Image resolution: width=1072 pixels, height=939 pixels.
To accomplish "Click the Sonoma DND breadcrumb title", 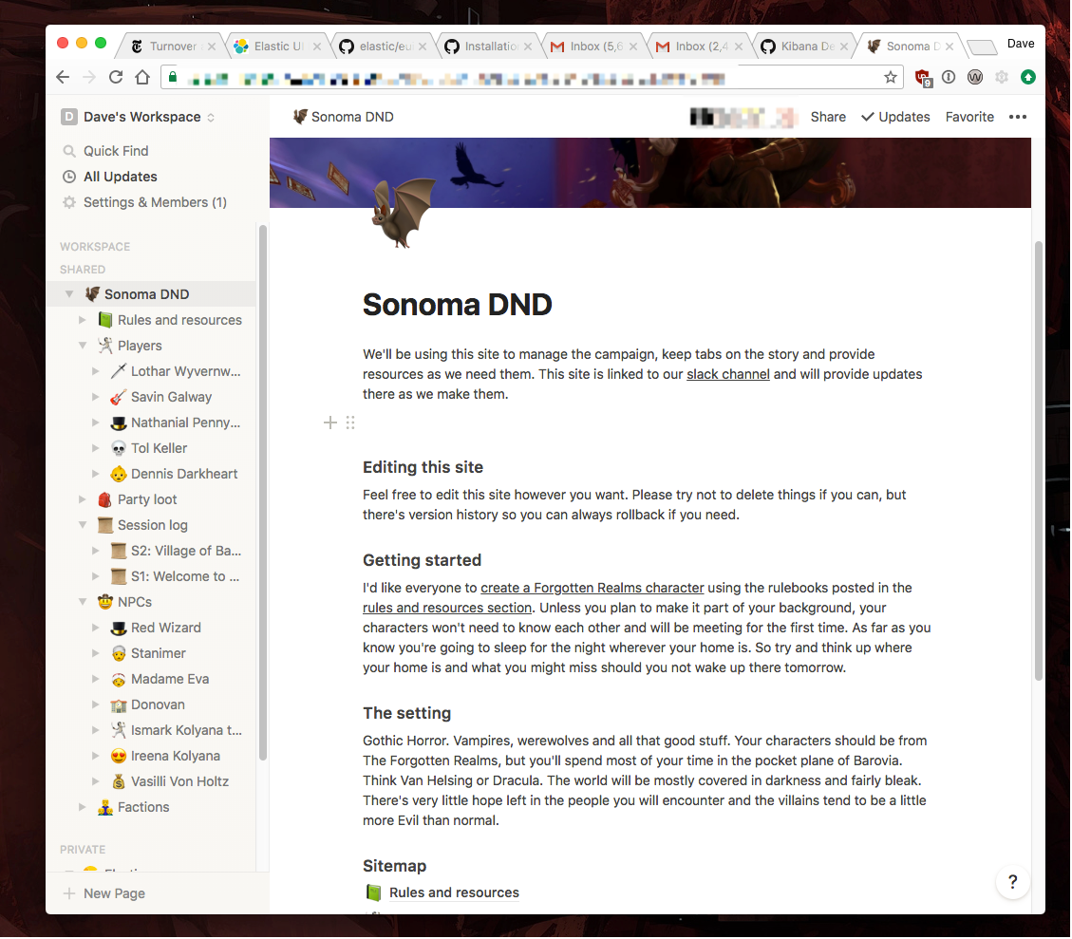I will pyautogui.click(x=343, y=117).
